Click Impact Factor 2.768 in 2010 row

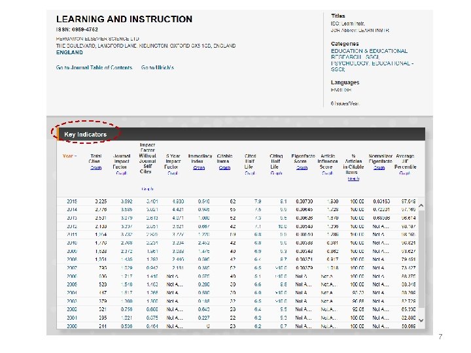click(x=126, y=243)
